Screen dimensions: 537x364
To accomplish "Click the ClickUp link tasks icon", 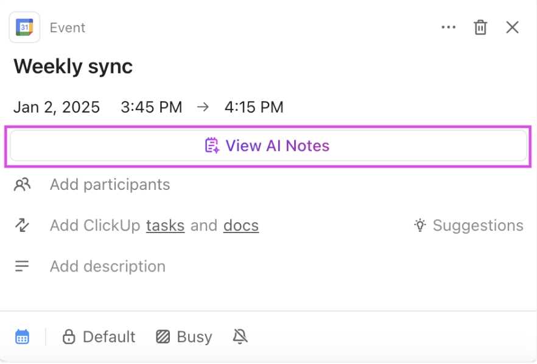I will point(23,226).
